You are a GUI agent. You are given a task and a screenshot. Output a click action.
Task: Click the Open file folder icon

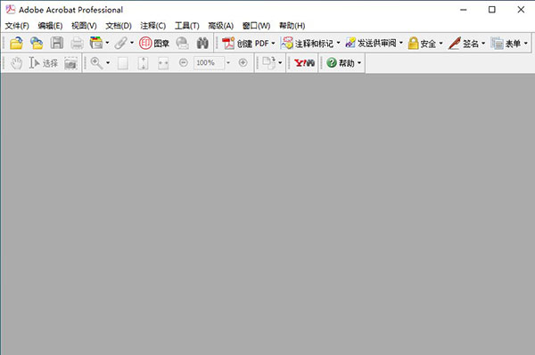pos(16,44)
